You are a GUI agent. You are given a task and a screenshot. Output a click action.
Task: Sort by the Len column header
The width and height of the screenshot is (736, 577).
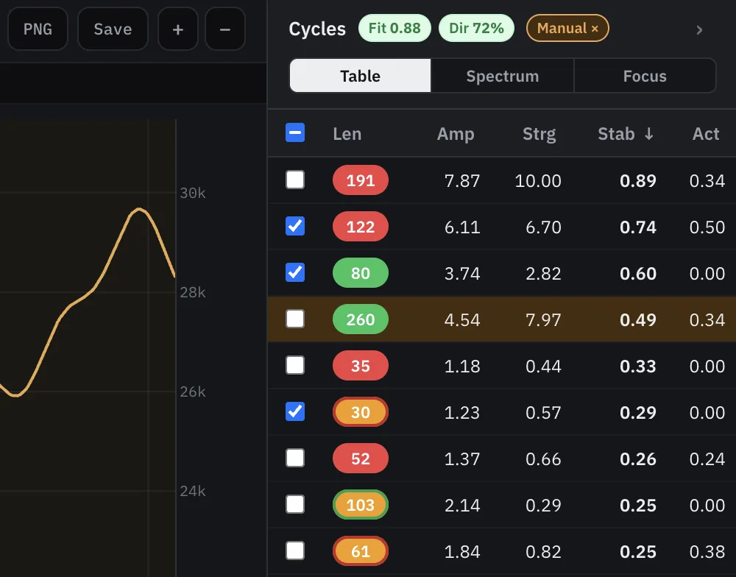tap(347, 134)
